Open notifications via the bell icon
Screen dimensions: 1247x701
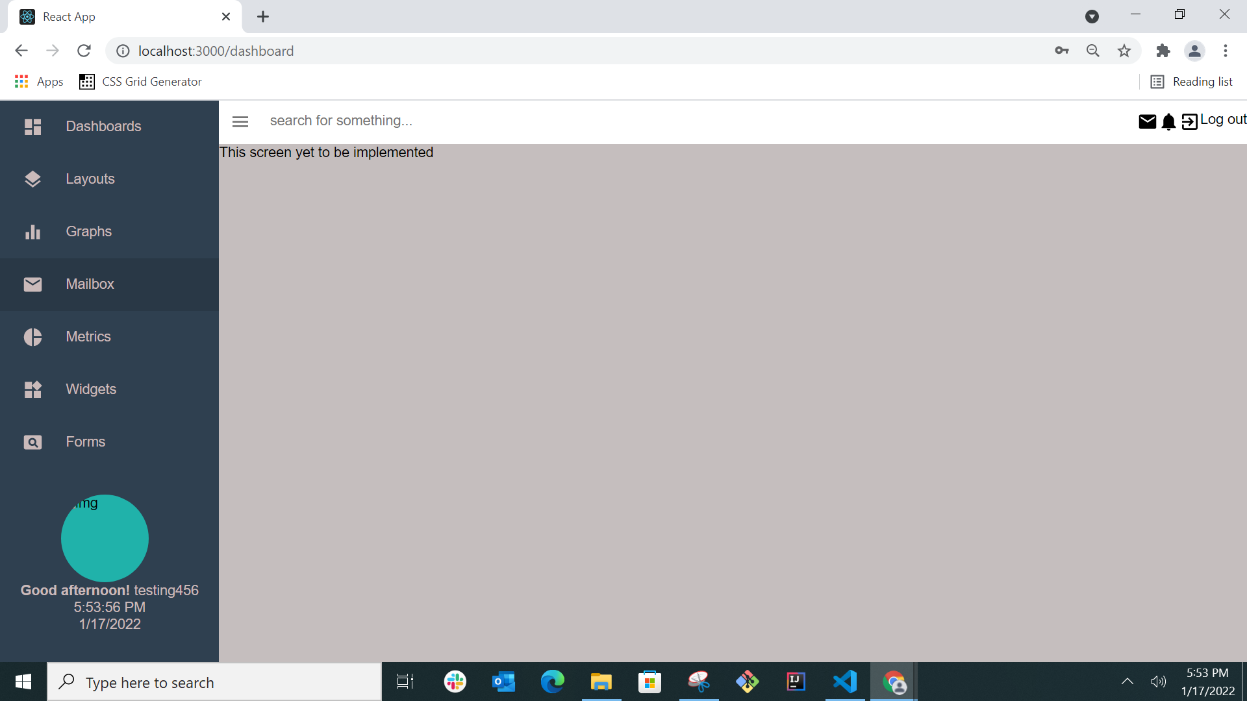click(1168, 121)
